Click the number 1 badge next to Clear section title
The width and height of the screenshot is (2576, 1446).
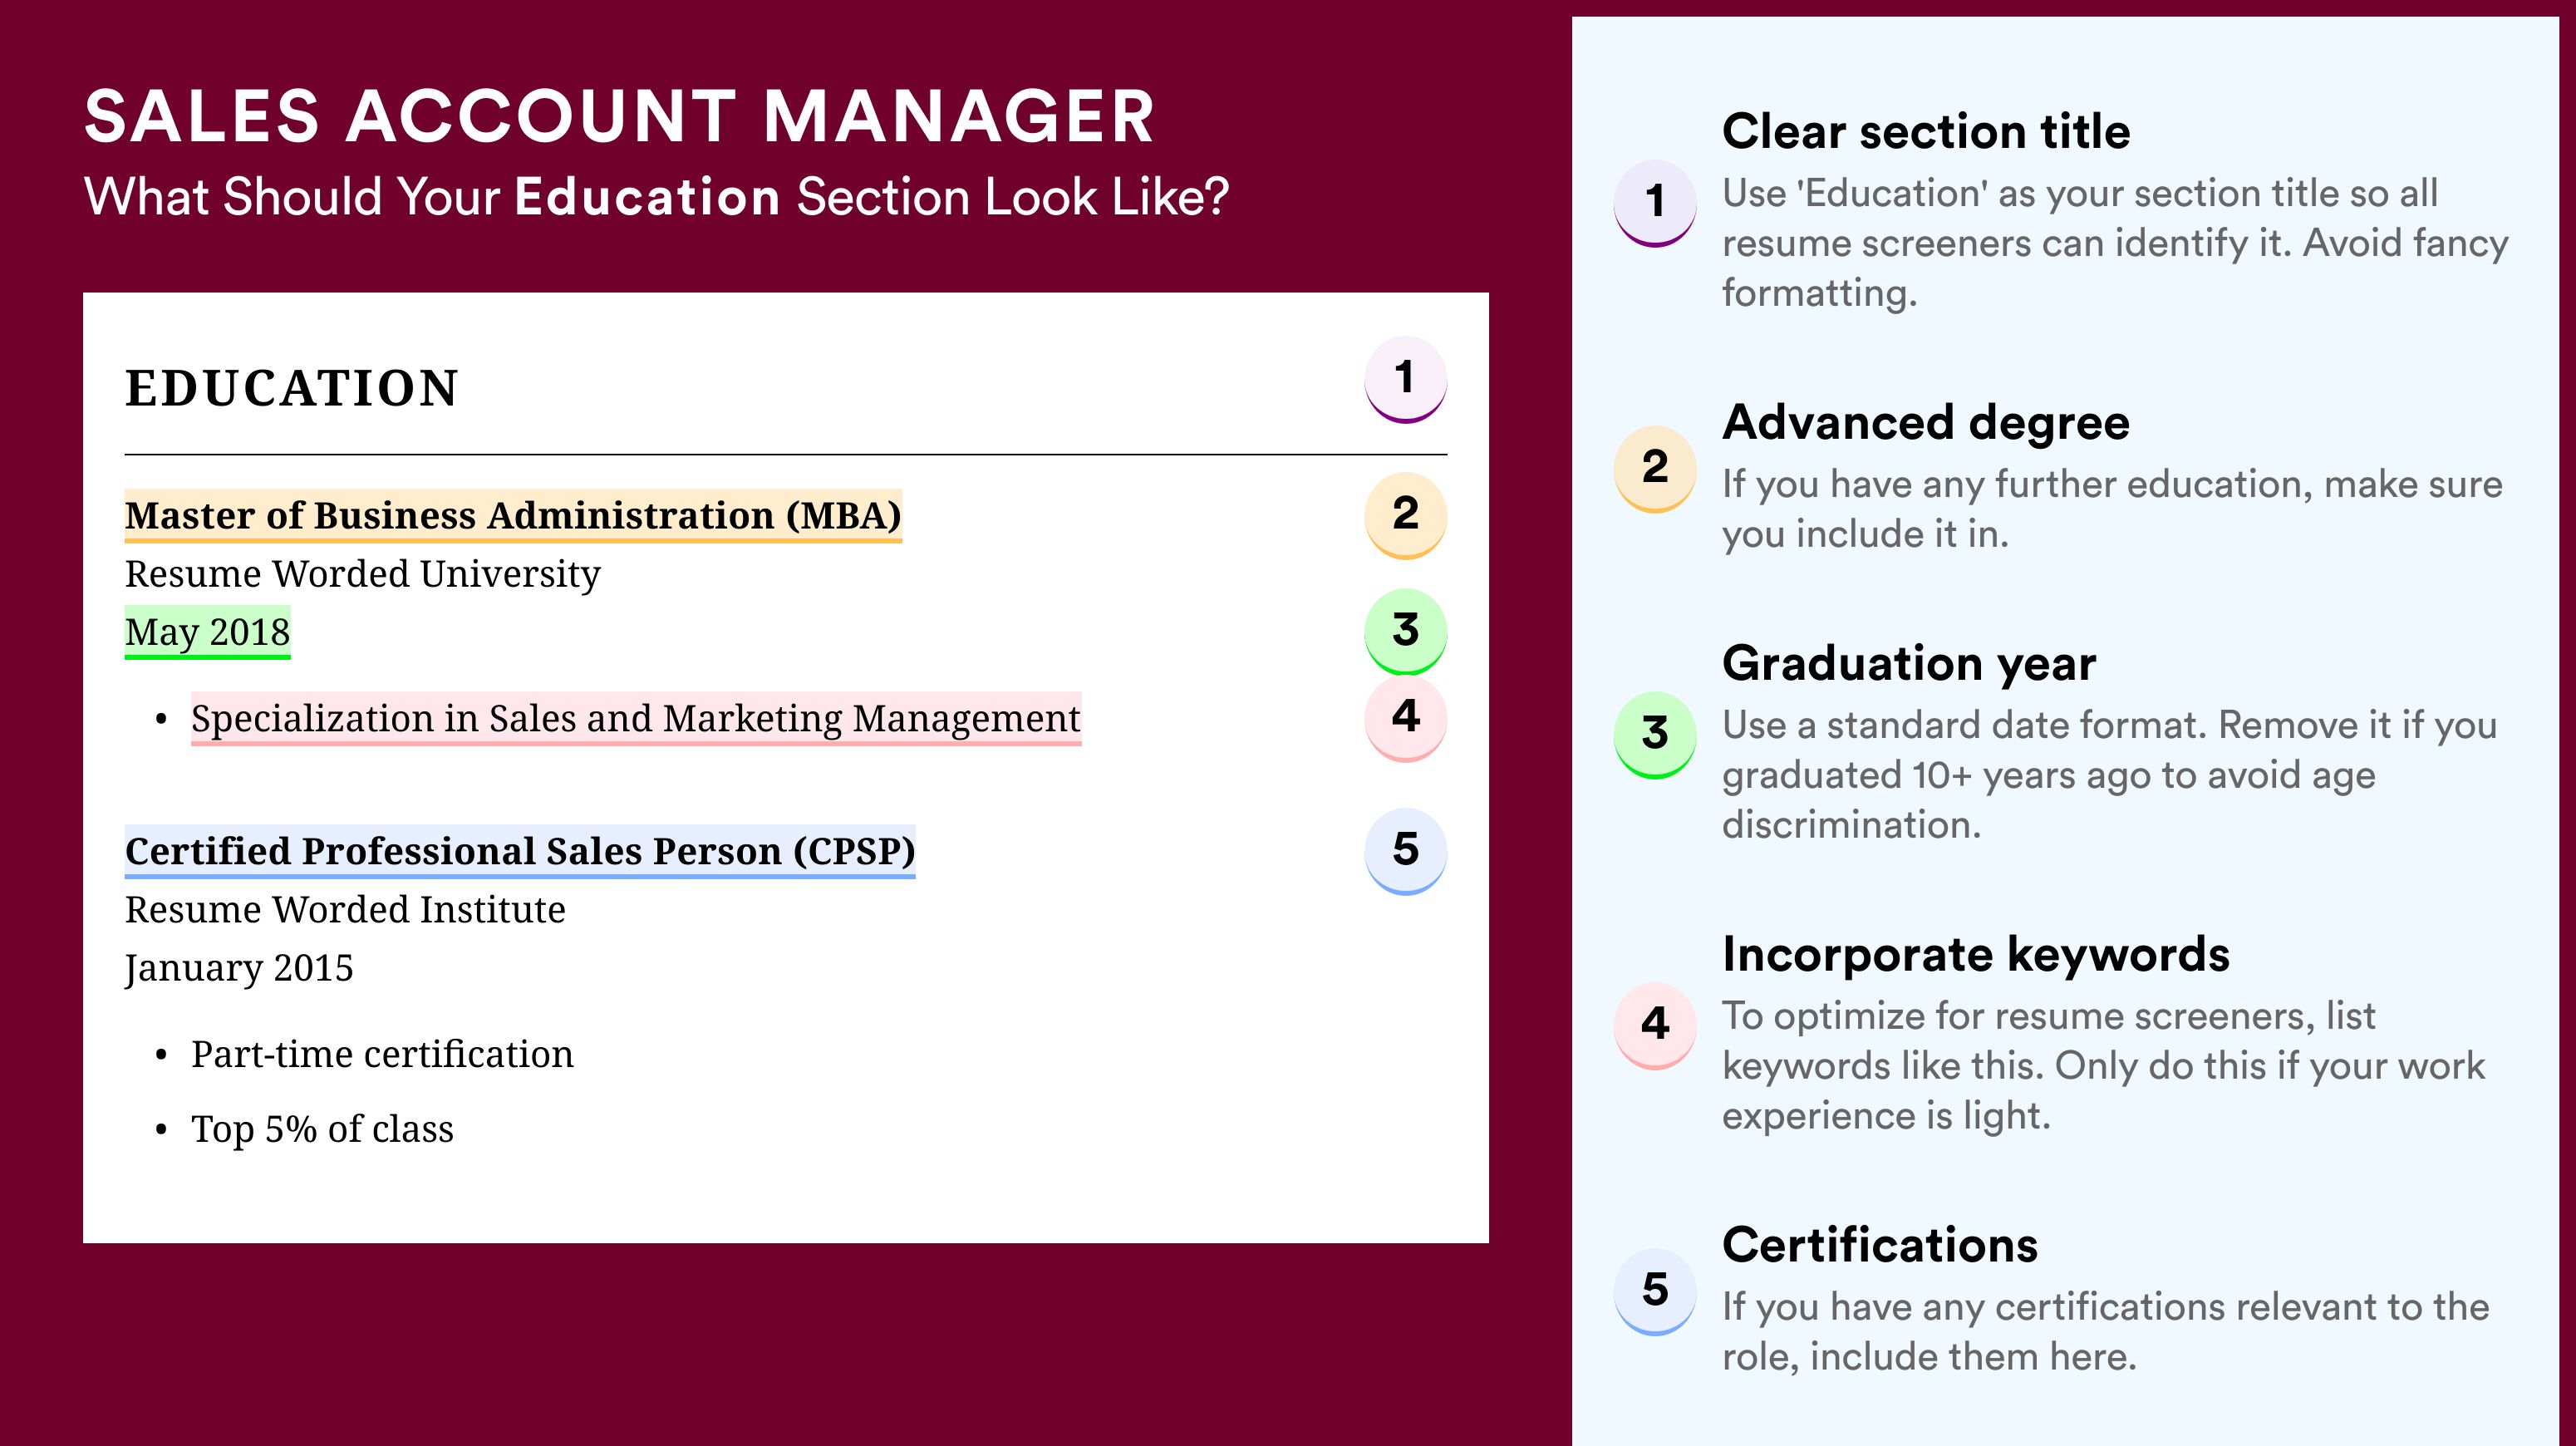point(1654,203)
